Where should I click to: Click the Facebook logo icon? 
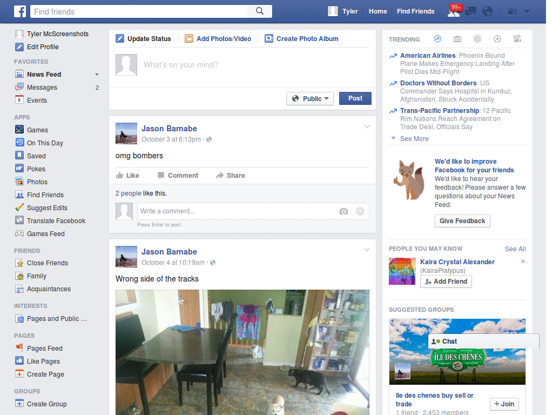coord(20,11)
